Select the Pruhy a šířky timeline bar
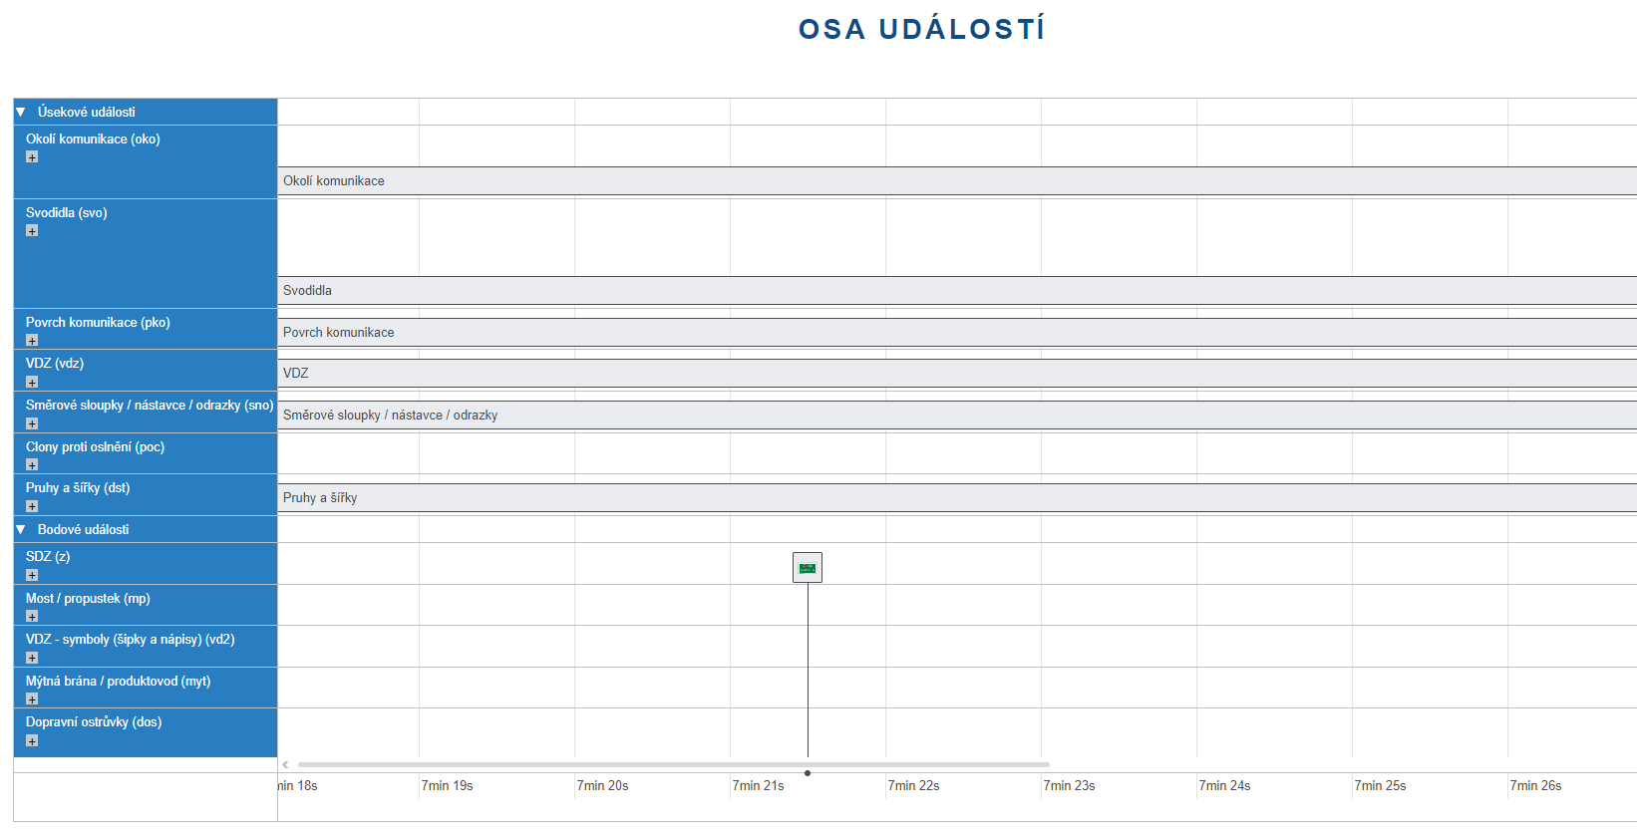The width and height of the screenshot is (1637, 836). click(957, 497)
